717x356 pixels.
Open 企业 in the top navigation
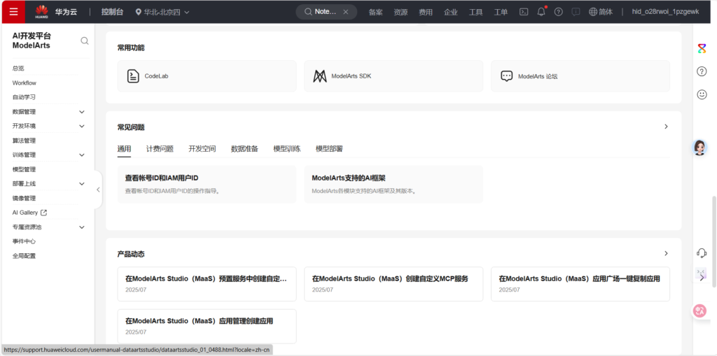point(451,12)
